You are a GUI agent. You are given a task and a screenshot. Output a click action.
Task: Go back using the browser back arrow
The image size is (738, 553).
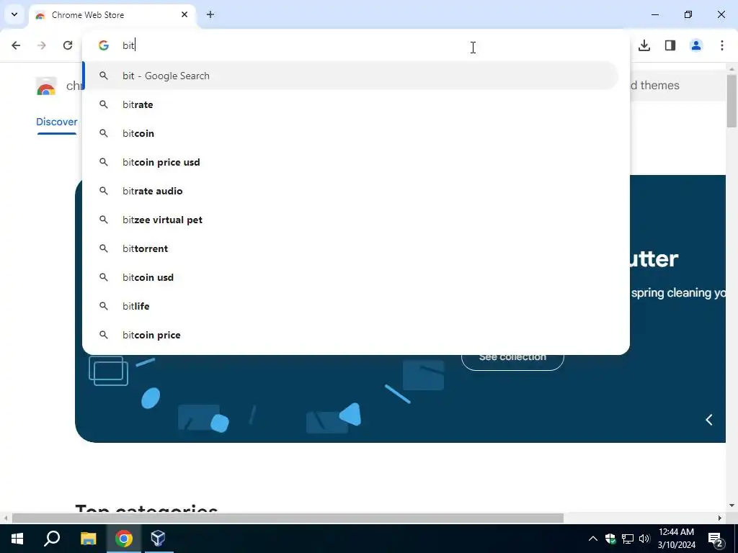(x=16, y=45)
